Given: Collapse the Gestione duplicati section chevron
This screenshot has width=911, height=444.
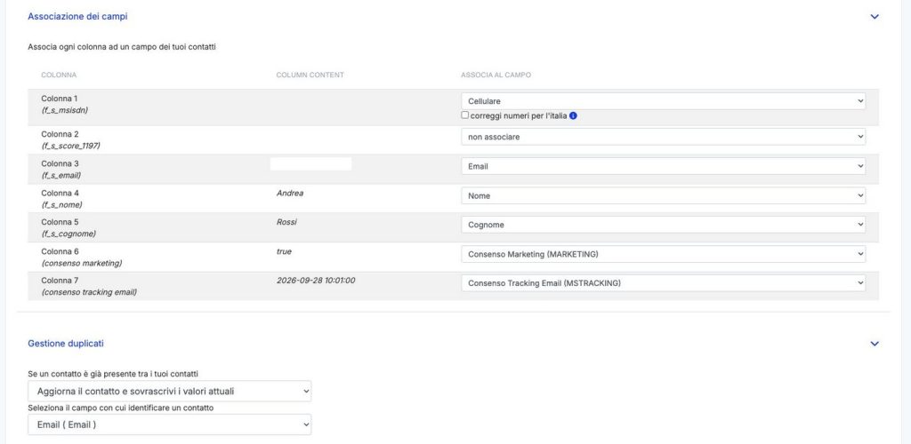Looking at the screenshot, I should [x=875, y=344].
